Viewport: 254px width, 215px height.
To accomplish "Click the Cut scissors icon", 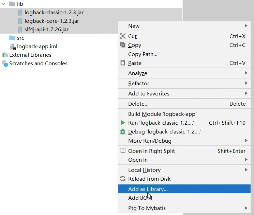I will (x=123, y=36).
